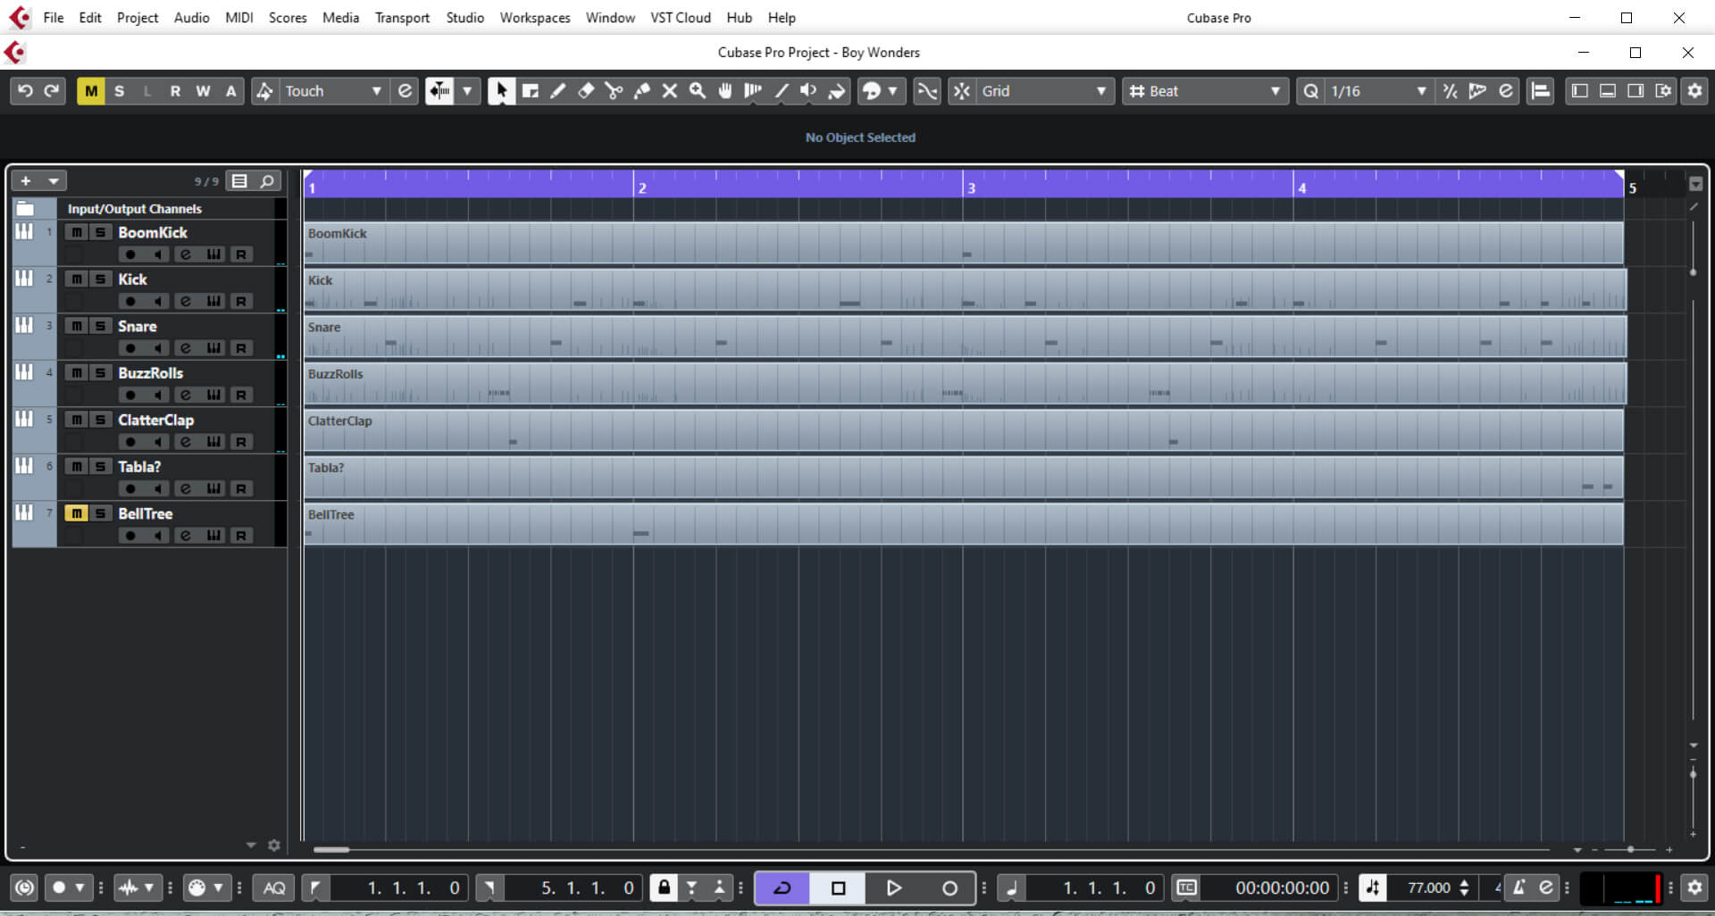1715x916 pixels.
Task: Toggle global Write automation W button
Action: pyautogui.click(x=203, y=91)
